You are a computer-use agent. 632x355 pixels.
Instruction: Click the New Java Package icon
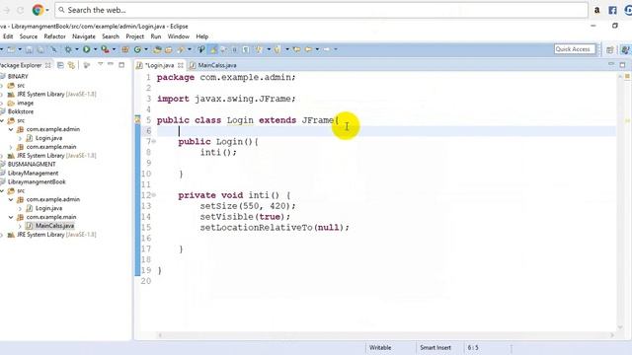125,49
